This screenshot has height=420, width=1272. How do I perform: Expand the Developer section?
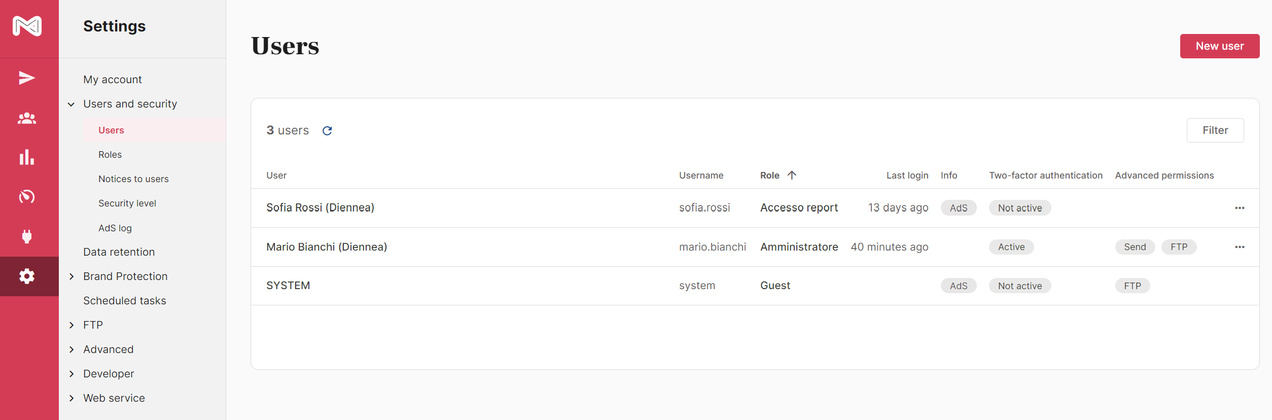pyautogui.click(x=72, y=374)
